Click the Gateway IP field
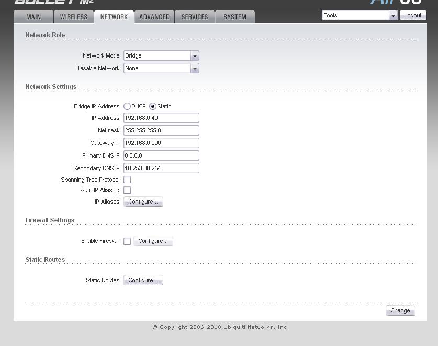438x346 pixels. 161,143
